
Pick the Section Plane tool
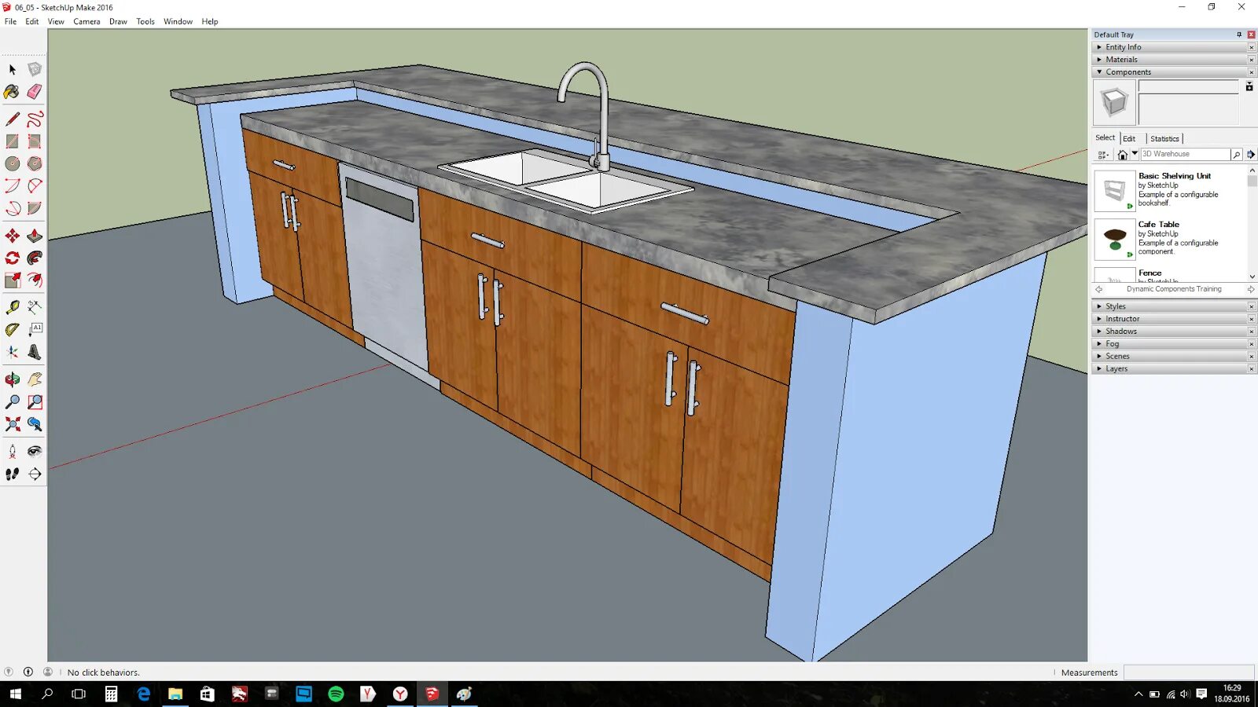point(35,474)
